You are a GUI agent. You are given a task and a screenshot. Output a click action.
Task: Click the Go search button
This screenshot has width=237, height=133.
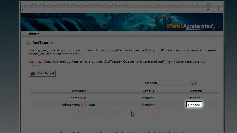[194, 84]
